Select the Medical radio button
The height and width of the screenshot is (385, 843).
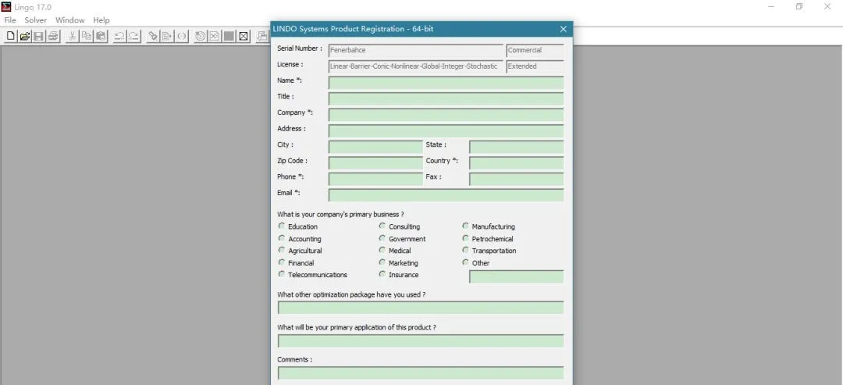(x=382, y=250)
